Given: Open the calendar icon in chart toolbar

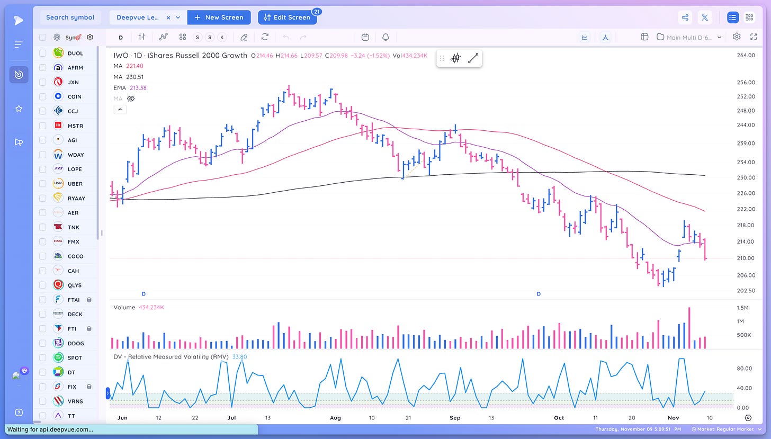Looking at the screenshot, I should [365, 37].
